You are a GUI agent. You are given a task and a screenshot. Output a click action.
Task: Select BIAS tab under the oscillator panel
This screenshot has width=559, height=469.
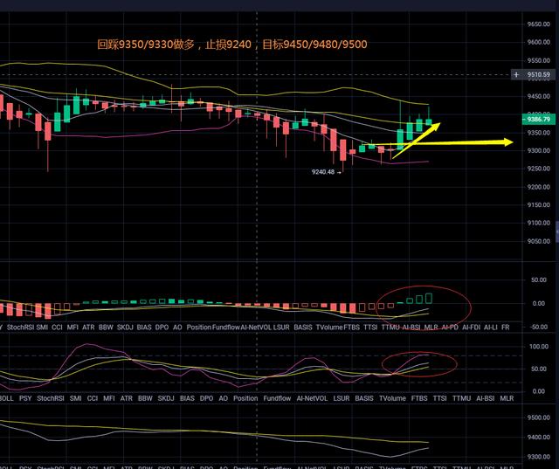pos(187,398)
